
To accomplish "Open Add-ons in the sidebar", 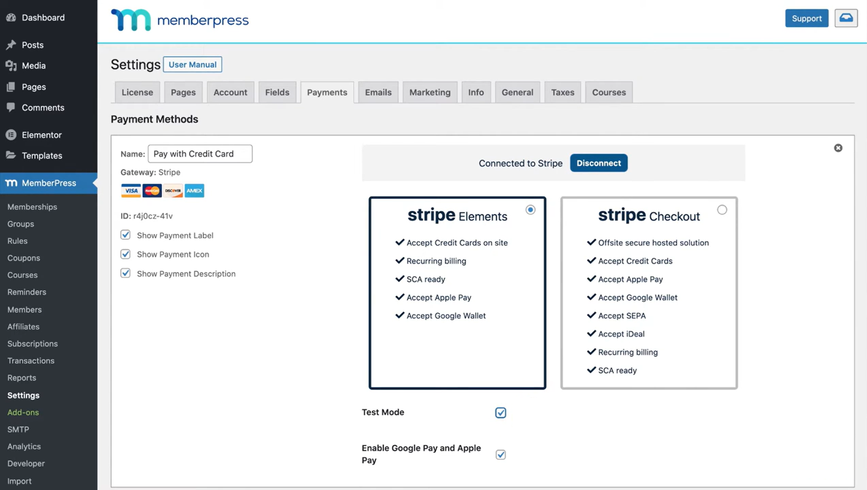I will tap(23, 412).
